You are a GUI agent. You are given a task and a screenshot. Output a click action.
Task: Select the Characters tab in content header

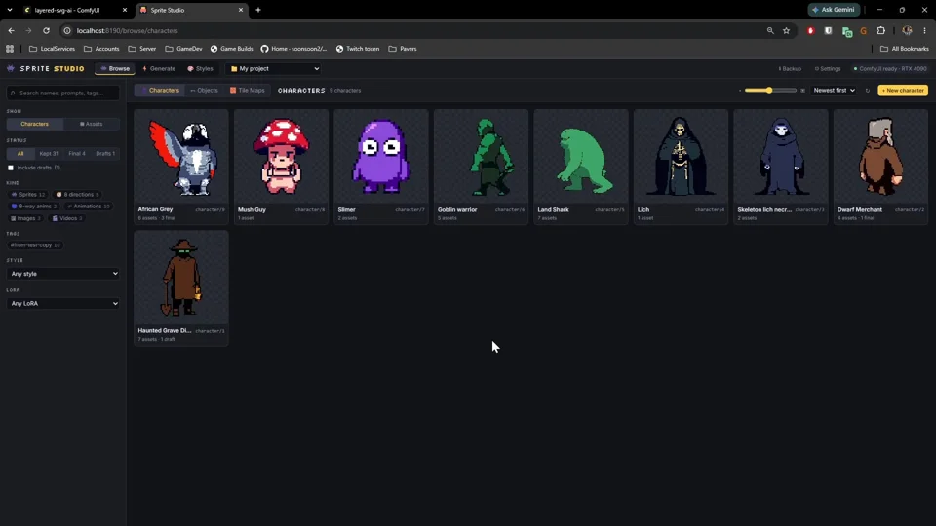[159, 91]
